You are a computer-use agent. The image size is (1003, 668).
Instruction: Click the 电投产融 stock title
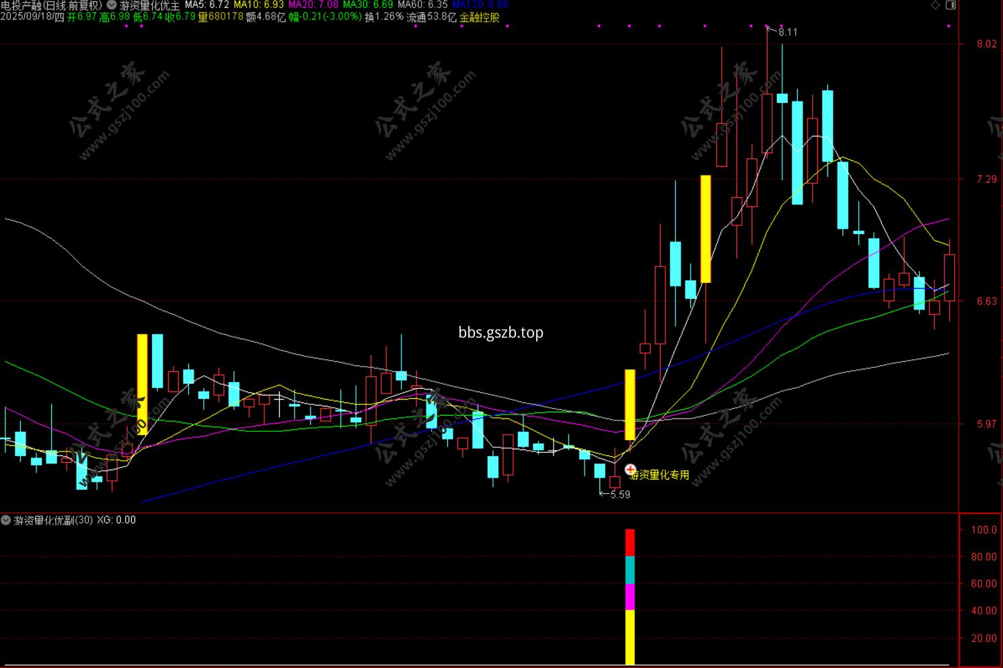pyautogui.click(x=21, y=5)
